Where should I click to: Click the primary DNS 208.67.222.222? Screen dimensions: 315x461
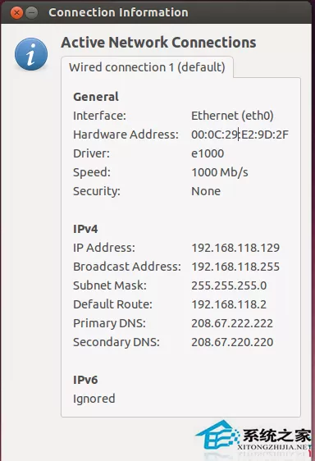232,323
